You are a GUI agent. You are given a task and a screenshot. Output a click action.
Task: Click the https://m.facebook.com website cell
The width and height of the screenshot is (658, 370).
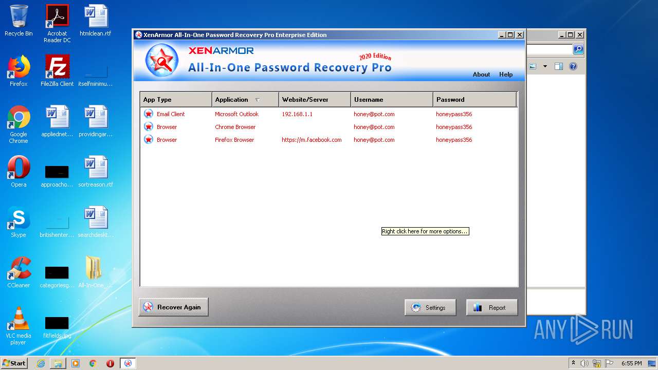click(312, 140)
